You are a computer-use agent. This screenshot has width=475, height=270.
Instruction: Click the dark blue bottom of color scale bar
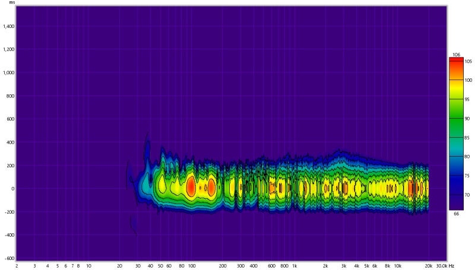(456, 201)
